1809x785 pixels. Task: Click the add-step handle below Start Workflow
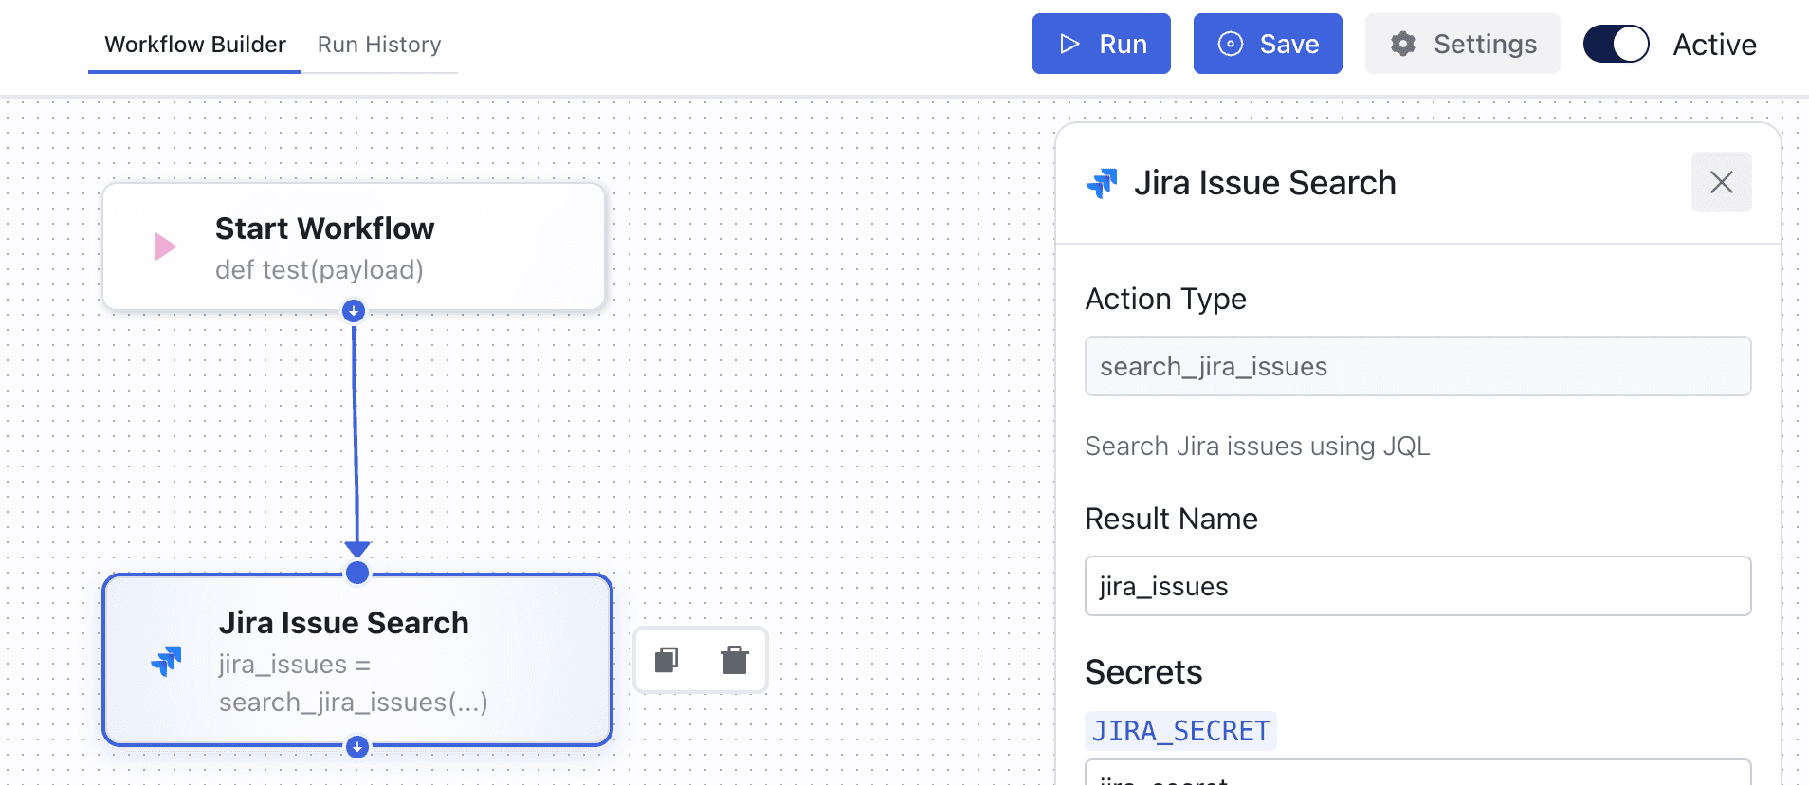(354, 311)
